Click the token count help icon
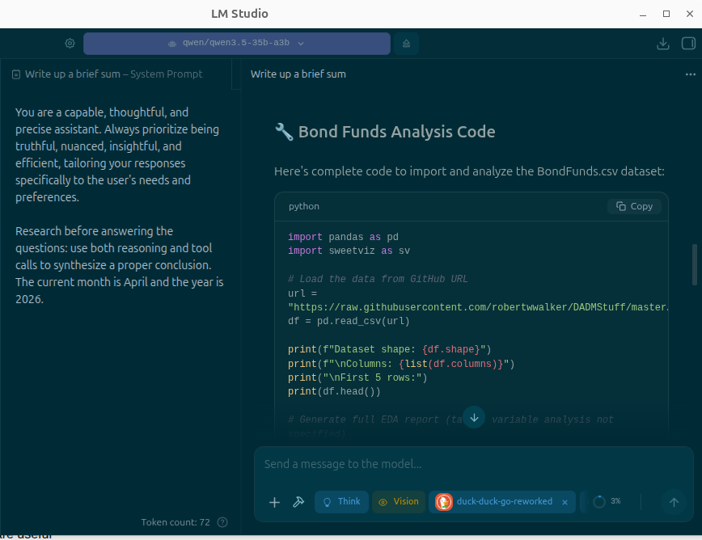 tap(223, 522)
